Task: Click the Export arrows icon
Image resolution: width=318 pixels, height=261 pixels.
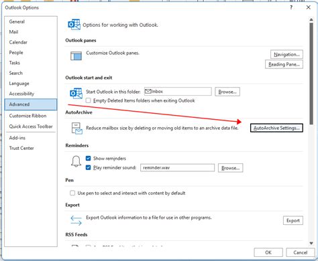Action: point(76,220)
